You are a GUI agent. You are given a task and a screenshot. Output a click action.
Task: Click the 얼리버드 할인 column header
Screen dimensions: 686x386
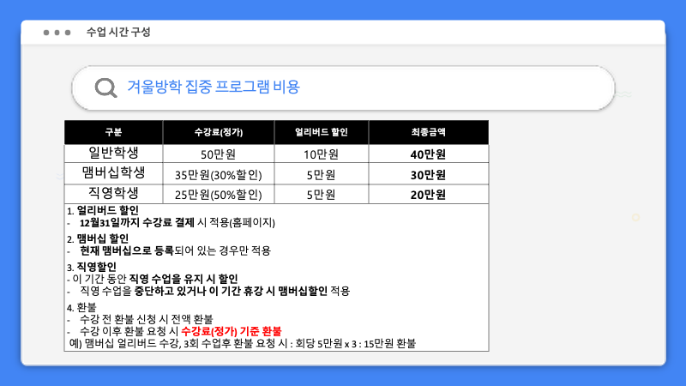pos(322,132)
